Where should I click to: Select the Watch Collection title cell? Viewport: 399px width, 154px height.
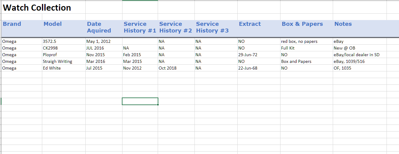[37, 8]
